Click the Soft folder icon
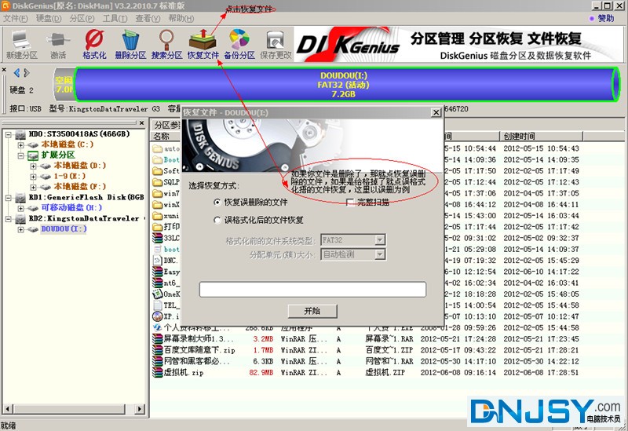628x431 pixels. point(158,170)
